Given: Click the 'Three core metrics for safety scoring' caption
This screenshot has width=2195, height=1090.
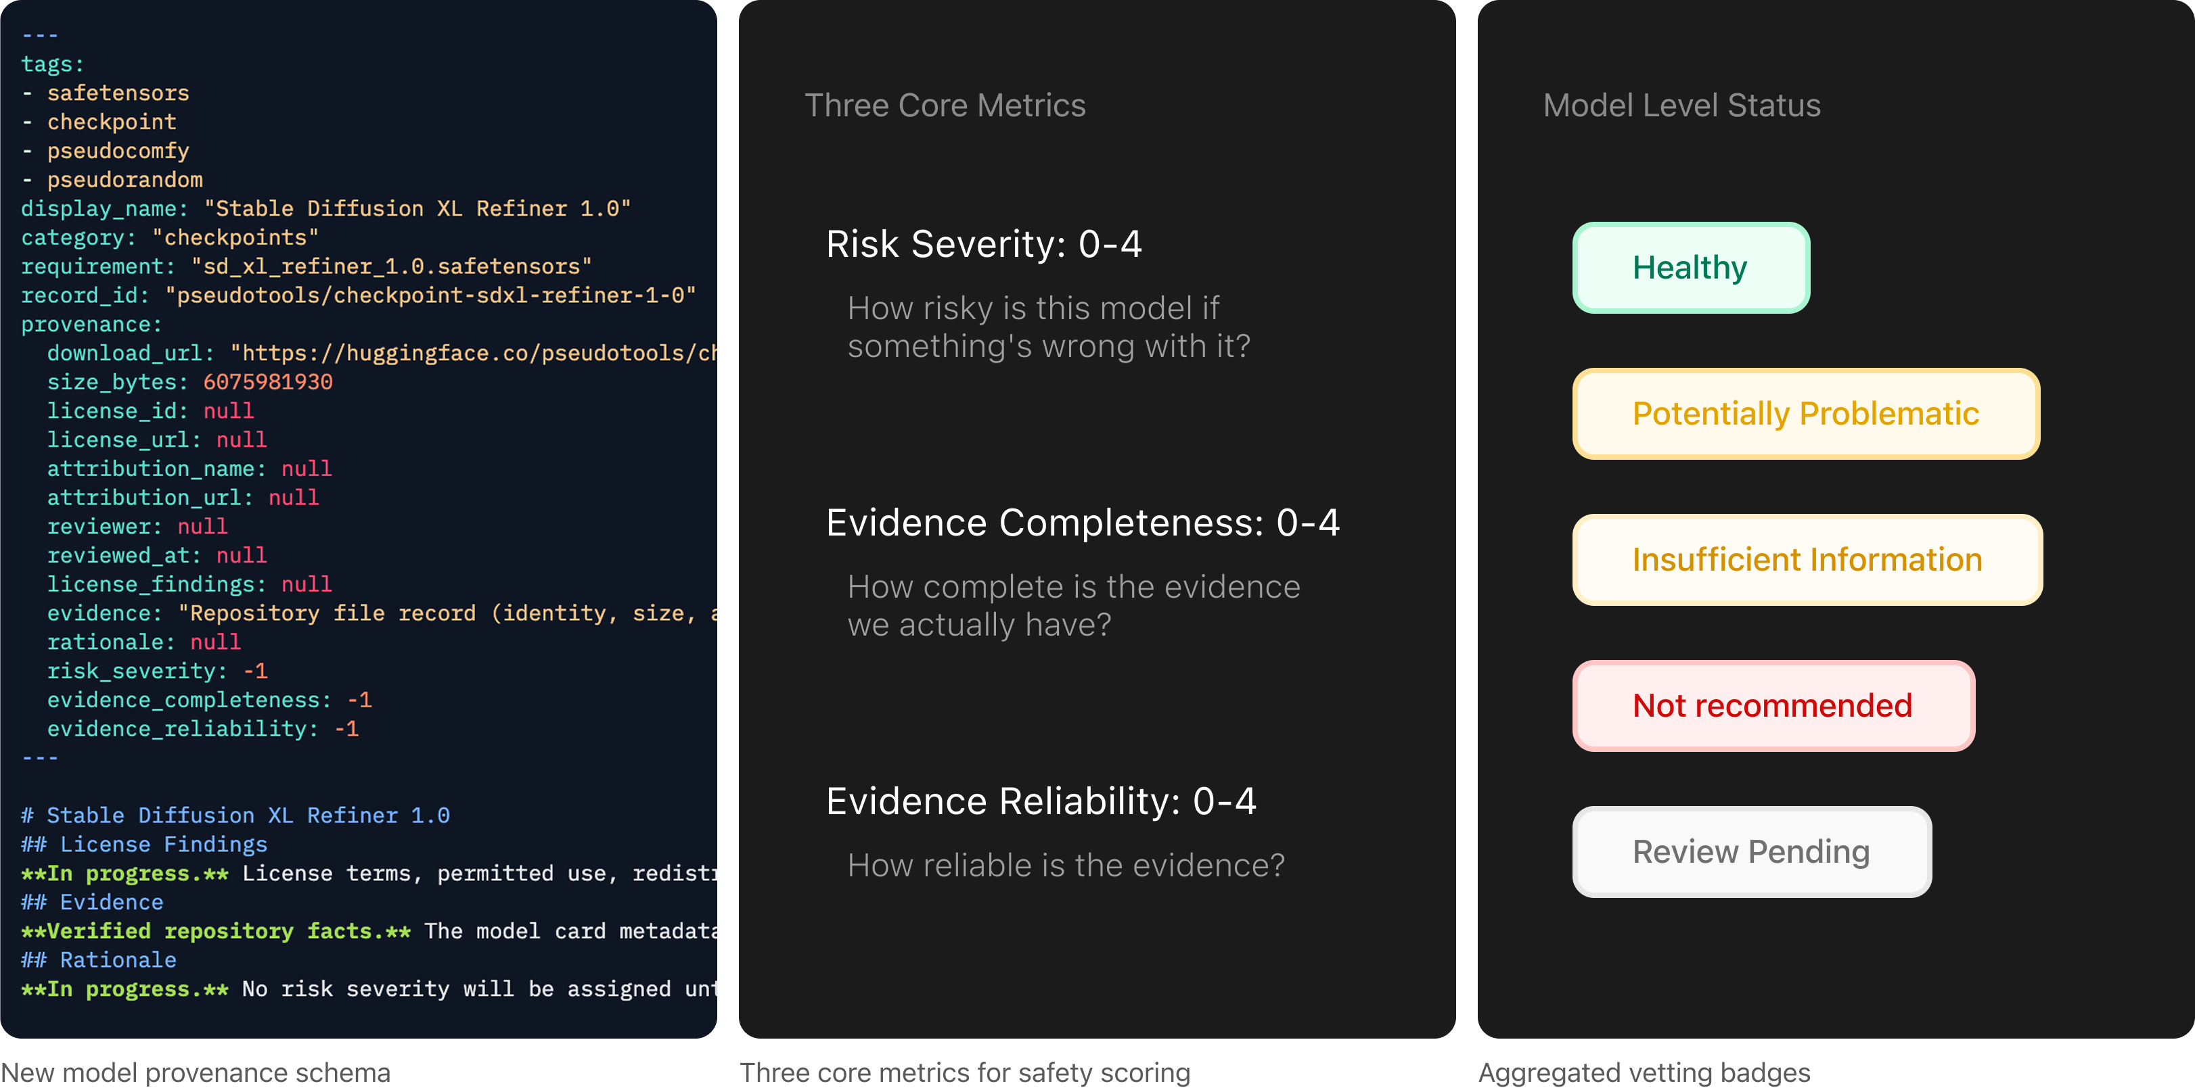Looking at the screenshot, I should pos(965,1072).
